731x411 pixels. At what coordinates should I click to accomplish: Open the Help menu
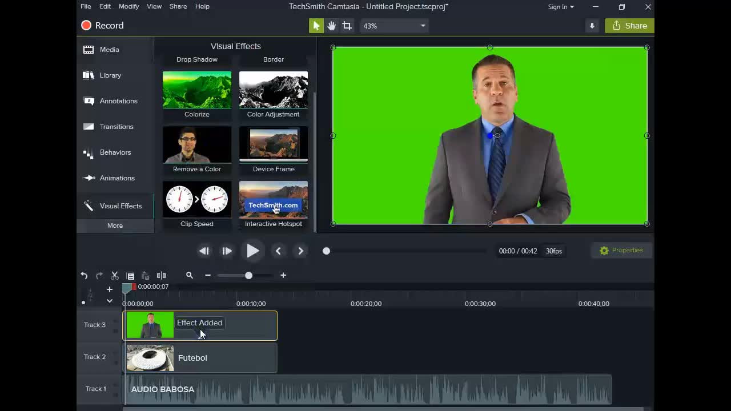coord(202,6)
